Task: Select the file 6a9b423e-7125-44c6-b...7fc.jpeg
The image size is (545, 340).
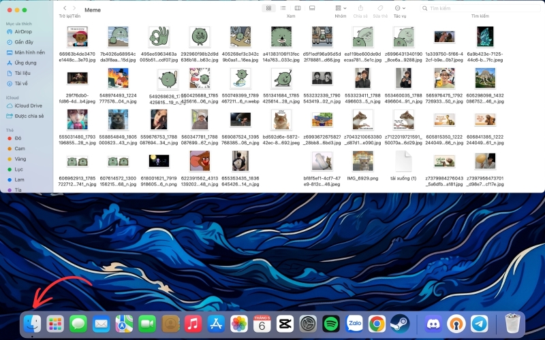Action: [x=485, y=37]
